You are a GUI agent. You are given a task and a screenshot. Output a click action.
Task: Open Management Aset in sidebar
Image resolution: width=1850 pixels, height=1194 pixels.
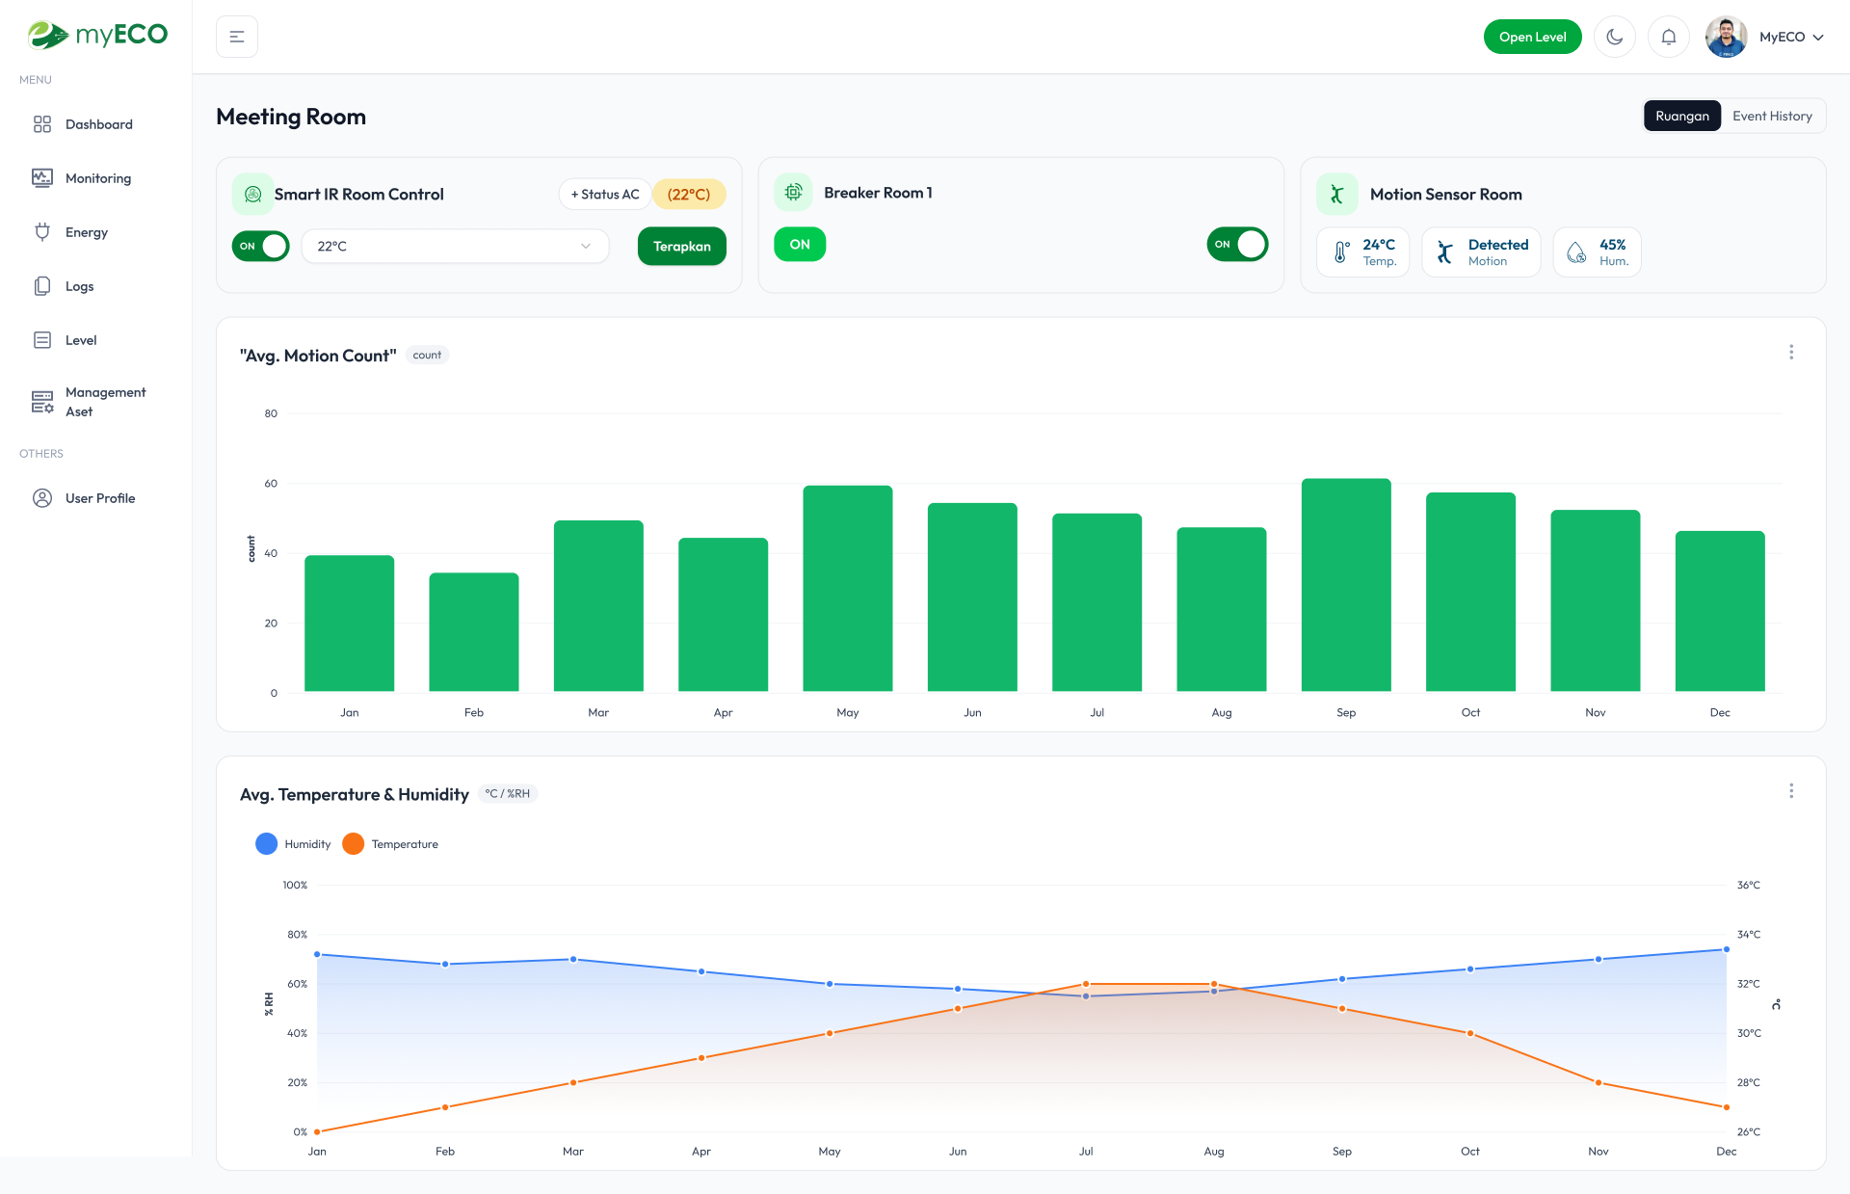[105, 401]
